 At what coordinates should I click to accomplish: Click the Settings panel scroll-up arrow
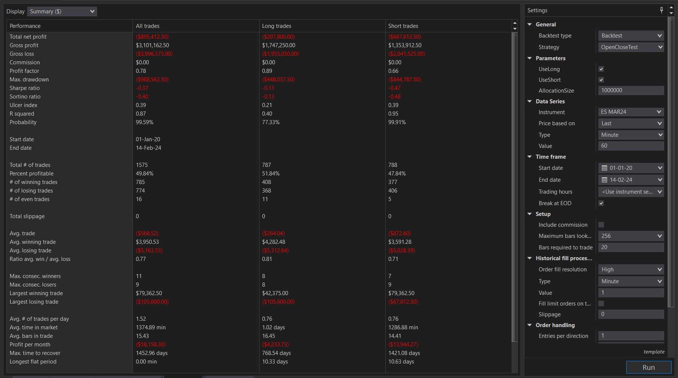click(671, 7)
